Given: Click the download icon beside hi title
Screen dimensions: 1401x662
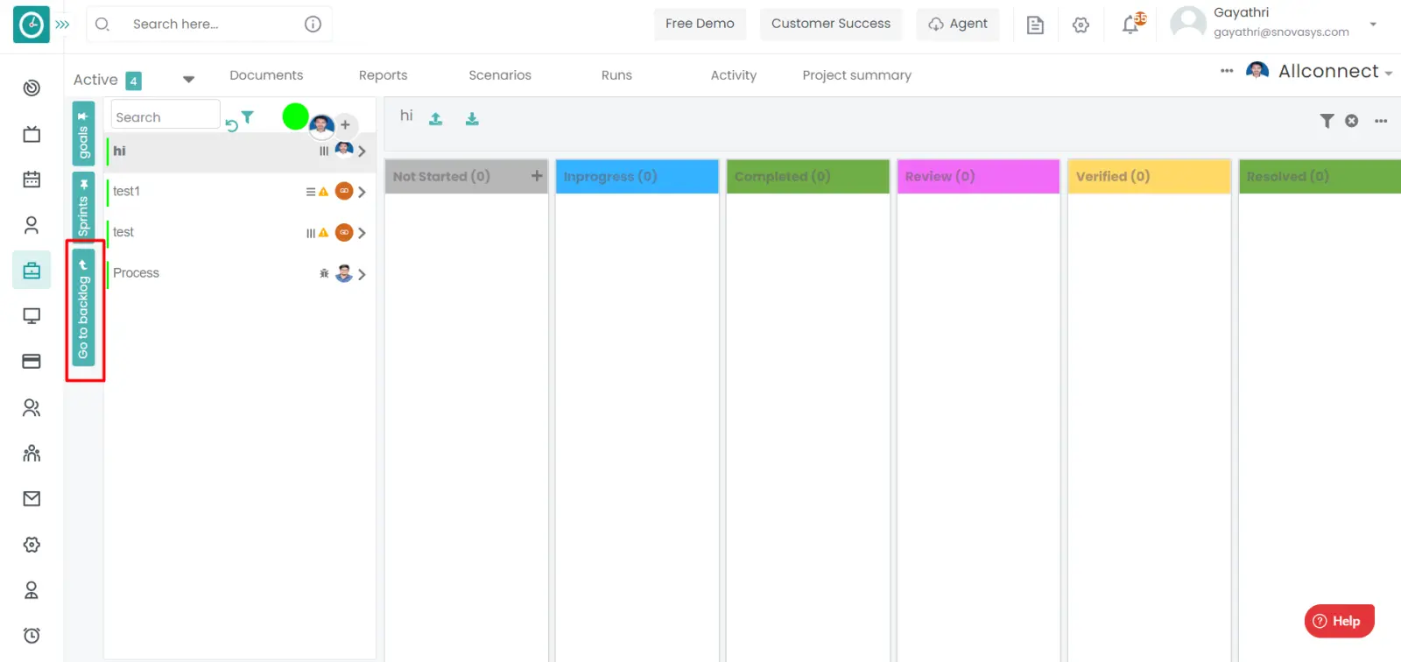Looking at the screenshot, I should coord(472,119).
